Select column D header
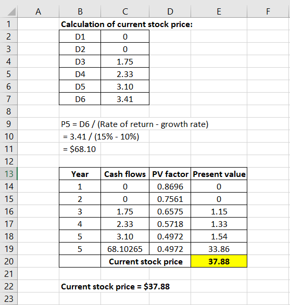 170,11
